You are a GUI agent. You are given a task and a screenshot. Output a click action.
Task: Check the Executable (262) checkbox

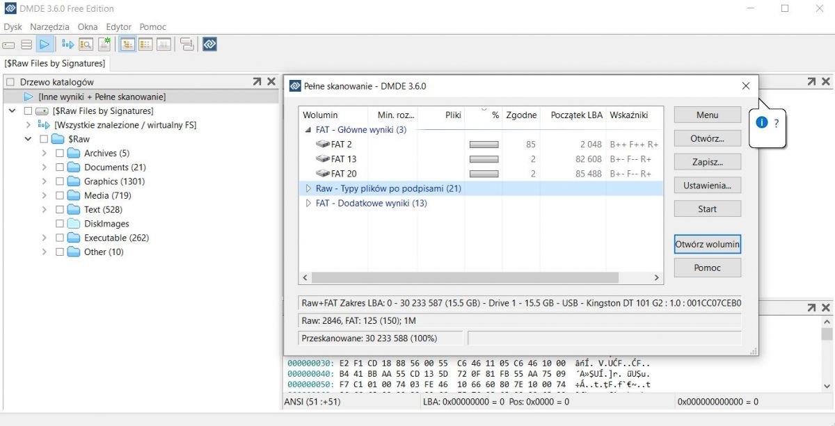[60, 238]
